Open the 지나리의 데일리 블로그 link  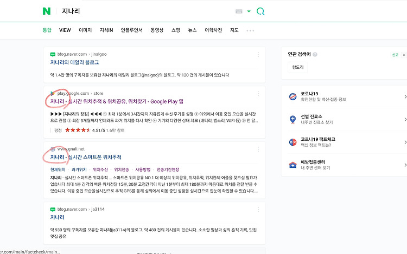74,62
